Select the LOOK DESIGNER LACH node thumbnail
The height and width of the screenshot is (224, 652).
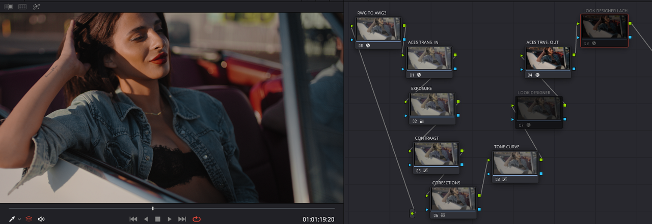[x=605, y=27]
